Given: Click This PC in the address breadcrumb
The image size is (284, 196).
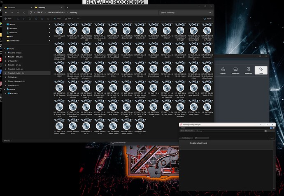Looking at the screenshot, I should 40,12.
